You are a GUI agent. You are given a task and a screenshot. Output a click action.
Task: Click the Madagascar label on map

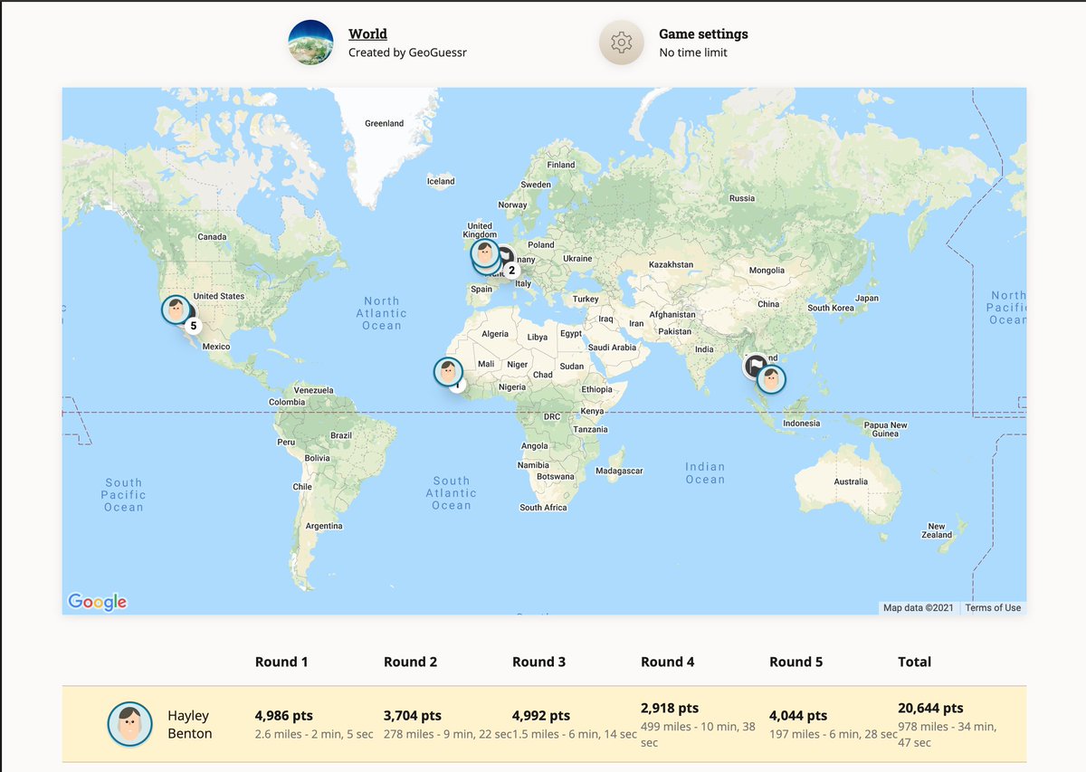click(619, 471)
